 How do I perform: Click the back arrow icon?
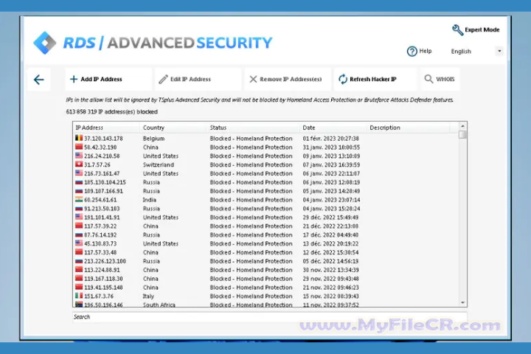[39, 80]
